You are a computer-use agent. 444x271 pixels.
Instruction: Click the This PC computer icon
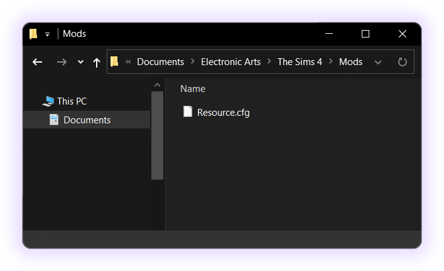pos(48,101)
